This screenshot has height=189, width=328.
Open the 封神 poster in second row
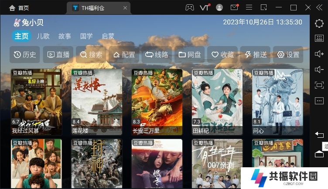(97, 164)
